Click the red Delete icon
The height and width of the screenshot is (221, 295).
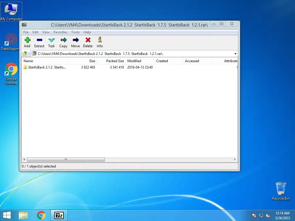[88, 40]
